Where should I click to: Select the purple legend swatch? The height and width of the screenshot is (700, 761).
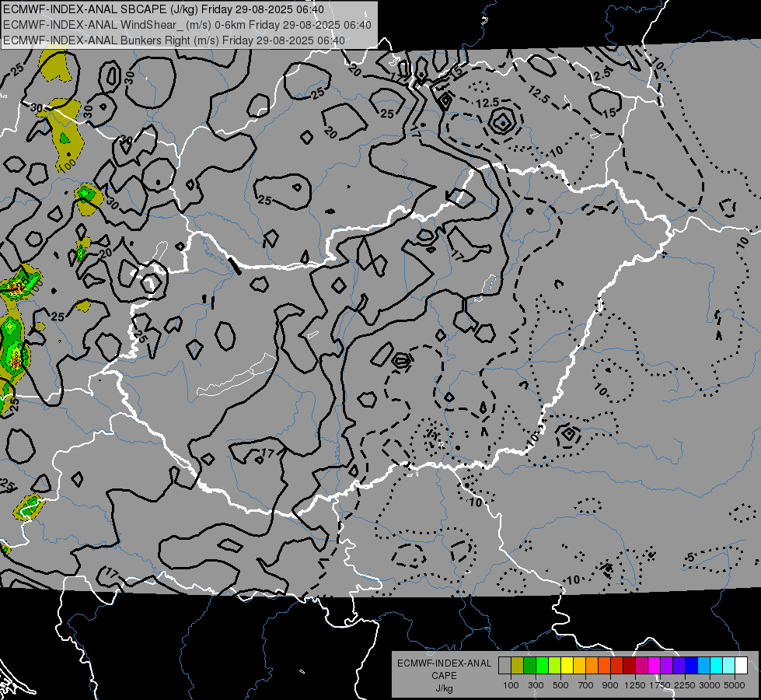(666, 666)
